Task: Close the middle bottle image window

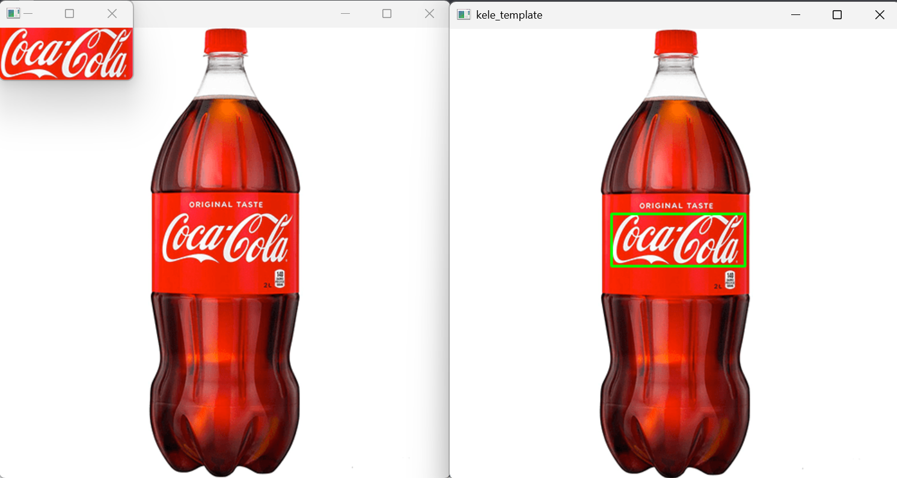Action: click(429, 13)
